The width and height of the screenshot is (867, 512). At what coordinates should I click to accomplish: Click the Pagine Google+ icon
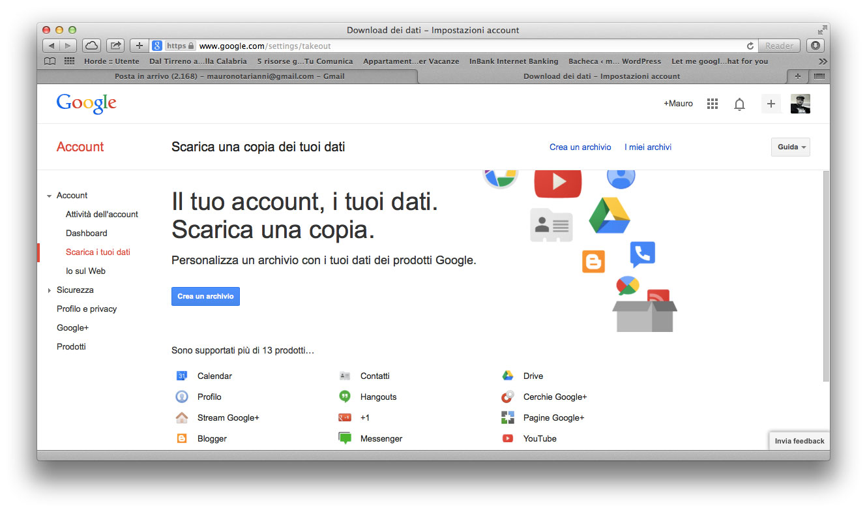coord(508,417)
